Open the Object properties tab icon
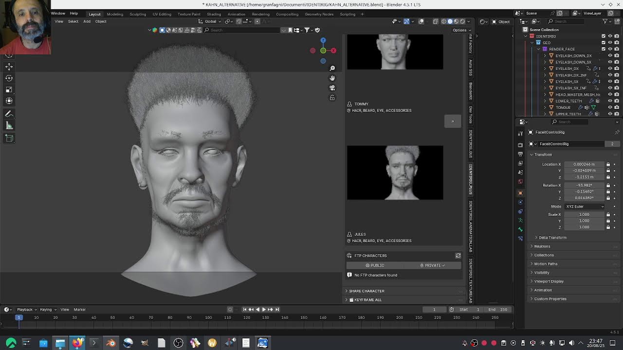 pos(520,193)
